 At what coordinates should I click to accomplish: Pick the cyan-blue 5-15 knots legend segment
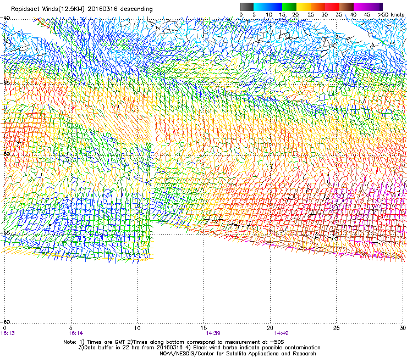268,7
